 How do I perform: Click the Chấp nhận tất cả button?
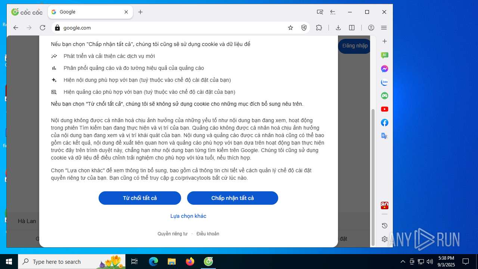233,198
